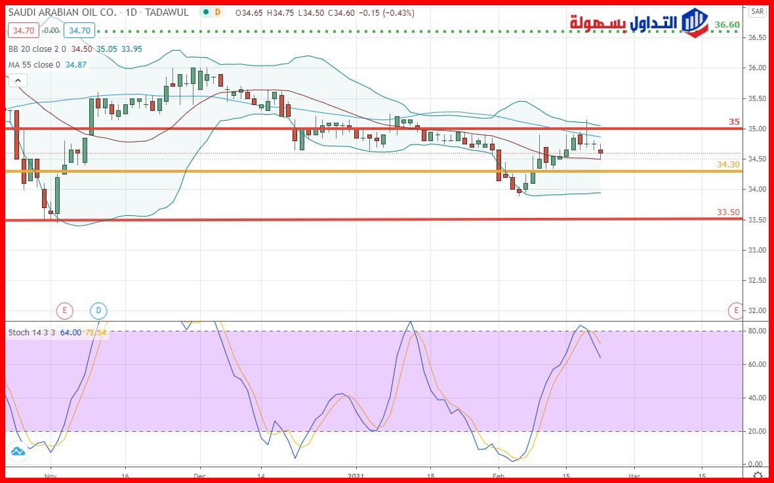Click the Feb label on time axis

(499, 475)
